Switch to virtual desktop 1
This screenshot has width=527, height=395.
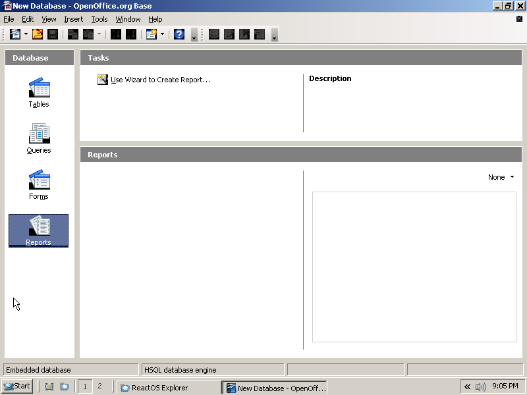[85, 386]
